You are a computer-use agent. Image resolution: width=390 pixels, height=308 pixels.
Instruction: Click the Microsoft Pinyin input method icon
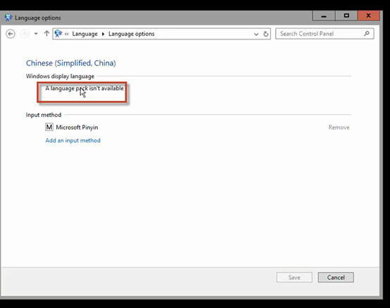(x=49, y=128)
